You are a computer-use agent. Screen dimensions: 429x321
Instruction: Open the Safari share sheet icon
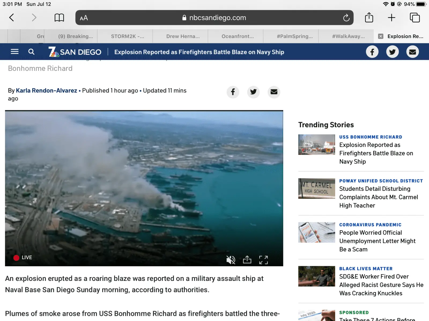click(369, 18)
